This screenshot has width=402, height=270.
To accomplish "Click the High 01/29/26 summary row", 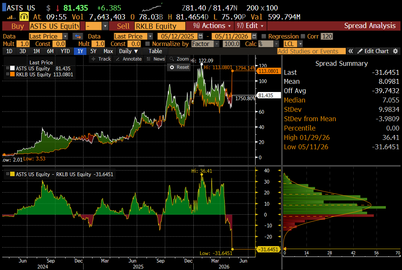I will point(342,138).
